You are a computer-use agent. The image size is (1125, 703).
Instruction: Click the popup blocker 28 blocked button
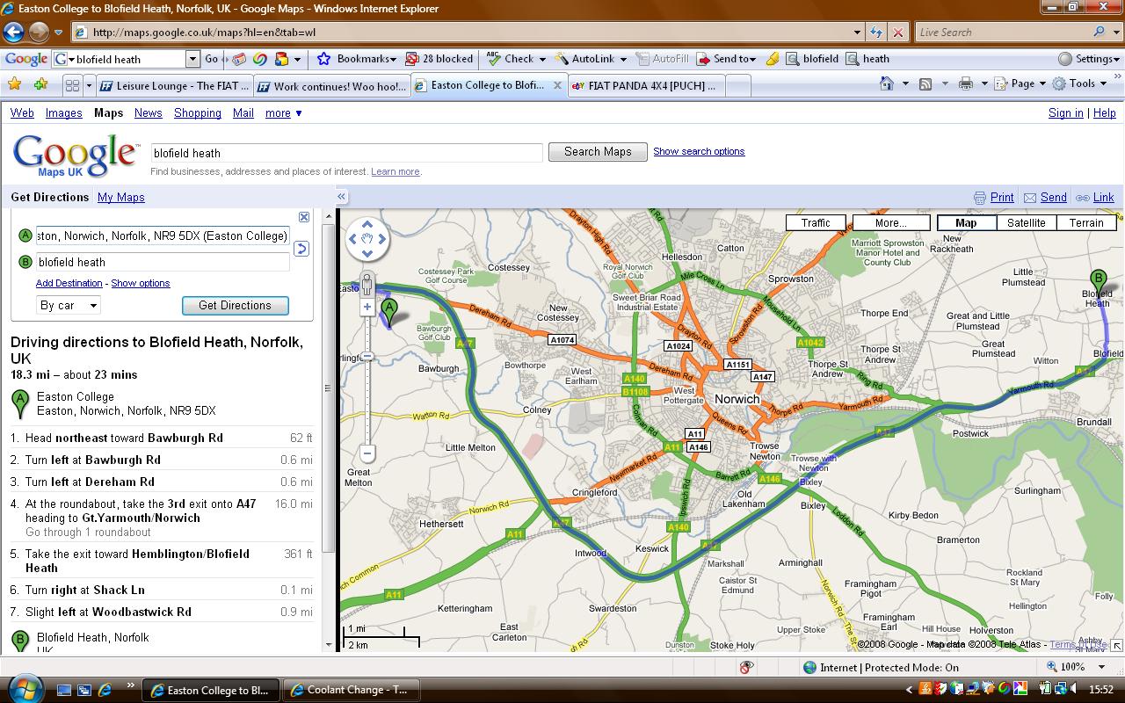click(439, 59)
